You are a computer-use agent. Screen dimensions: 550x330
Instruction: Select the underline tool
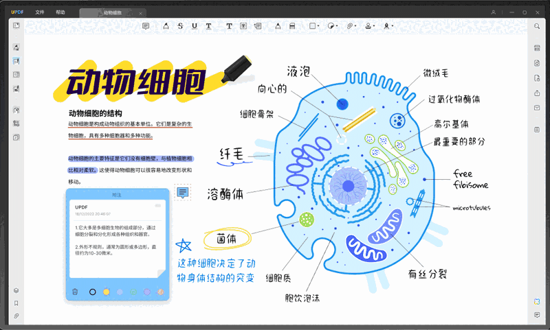195,26
